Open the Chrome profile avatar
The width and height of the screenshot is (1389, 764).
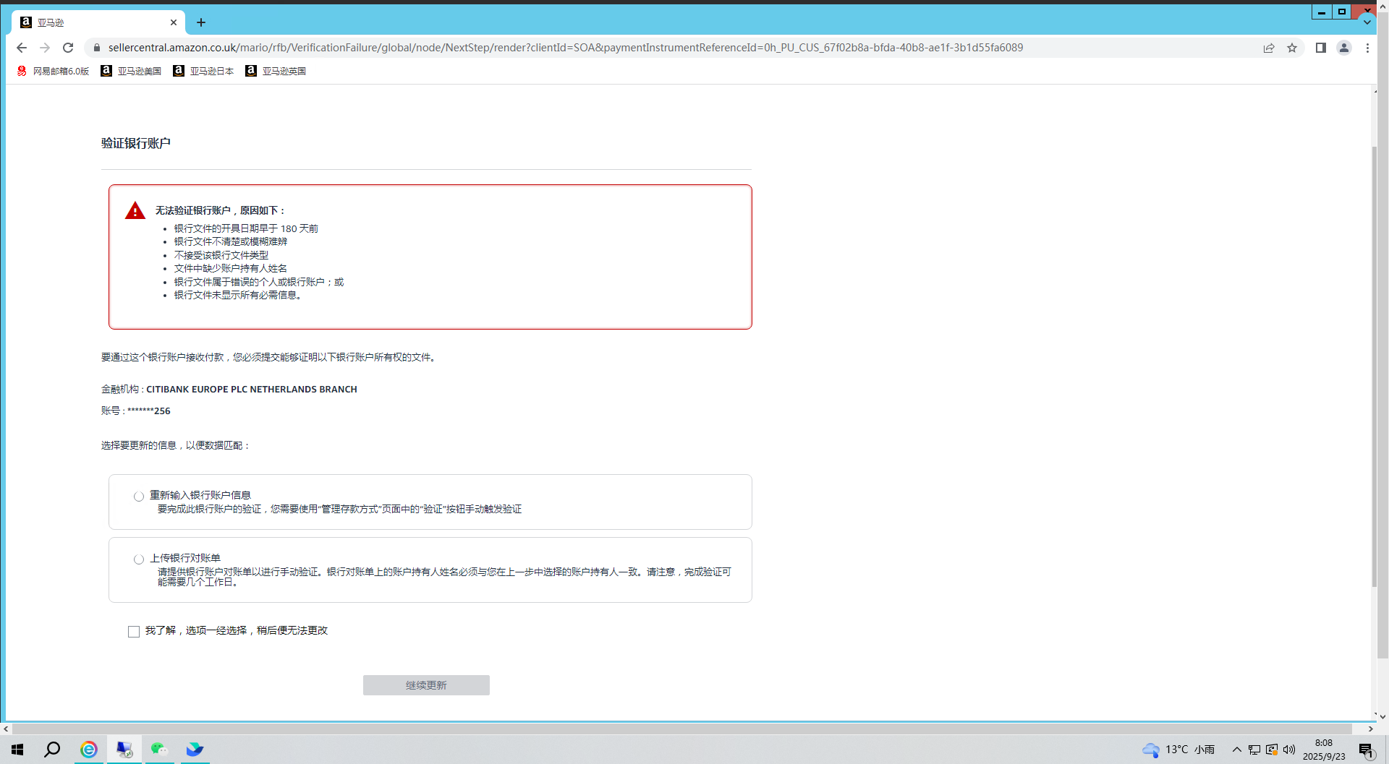coord(1344,48)
